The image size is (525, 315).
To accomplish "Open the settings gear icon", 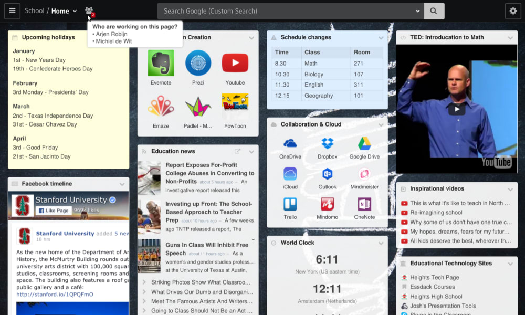I will click(x=512, y=10).
